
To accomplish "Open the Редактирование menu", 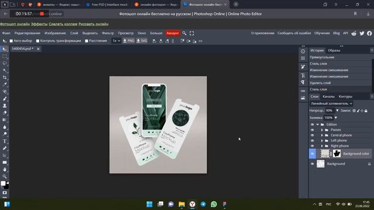I will [27, 33].
